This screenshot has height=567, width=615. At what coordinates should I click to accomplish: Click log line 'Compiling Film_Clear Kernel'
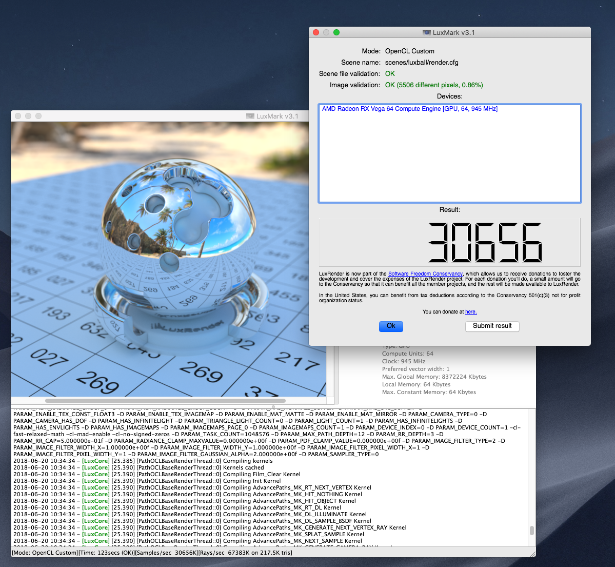point(157,475)
